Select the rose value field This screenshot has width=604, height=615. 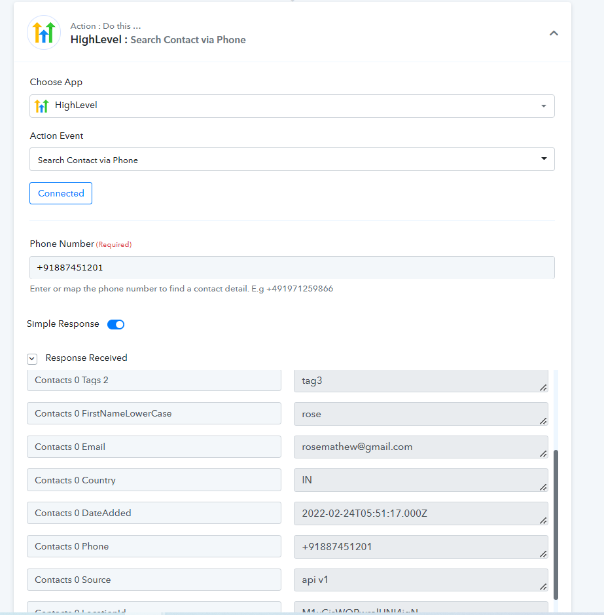421,414
